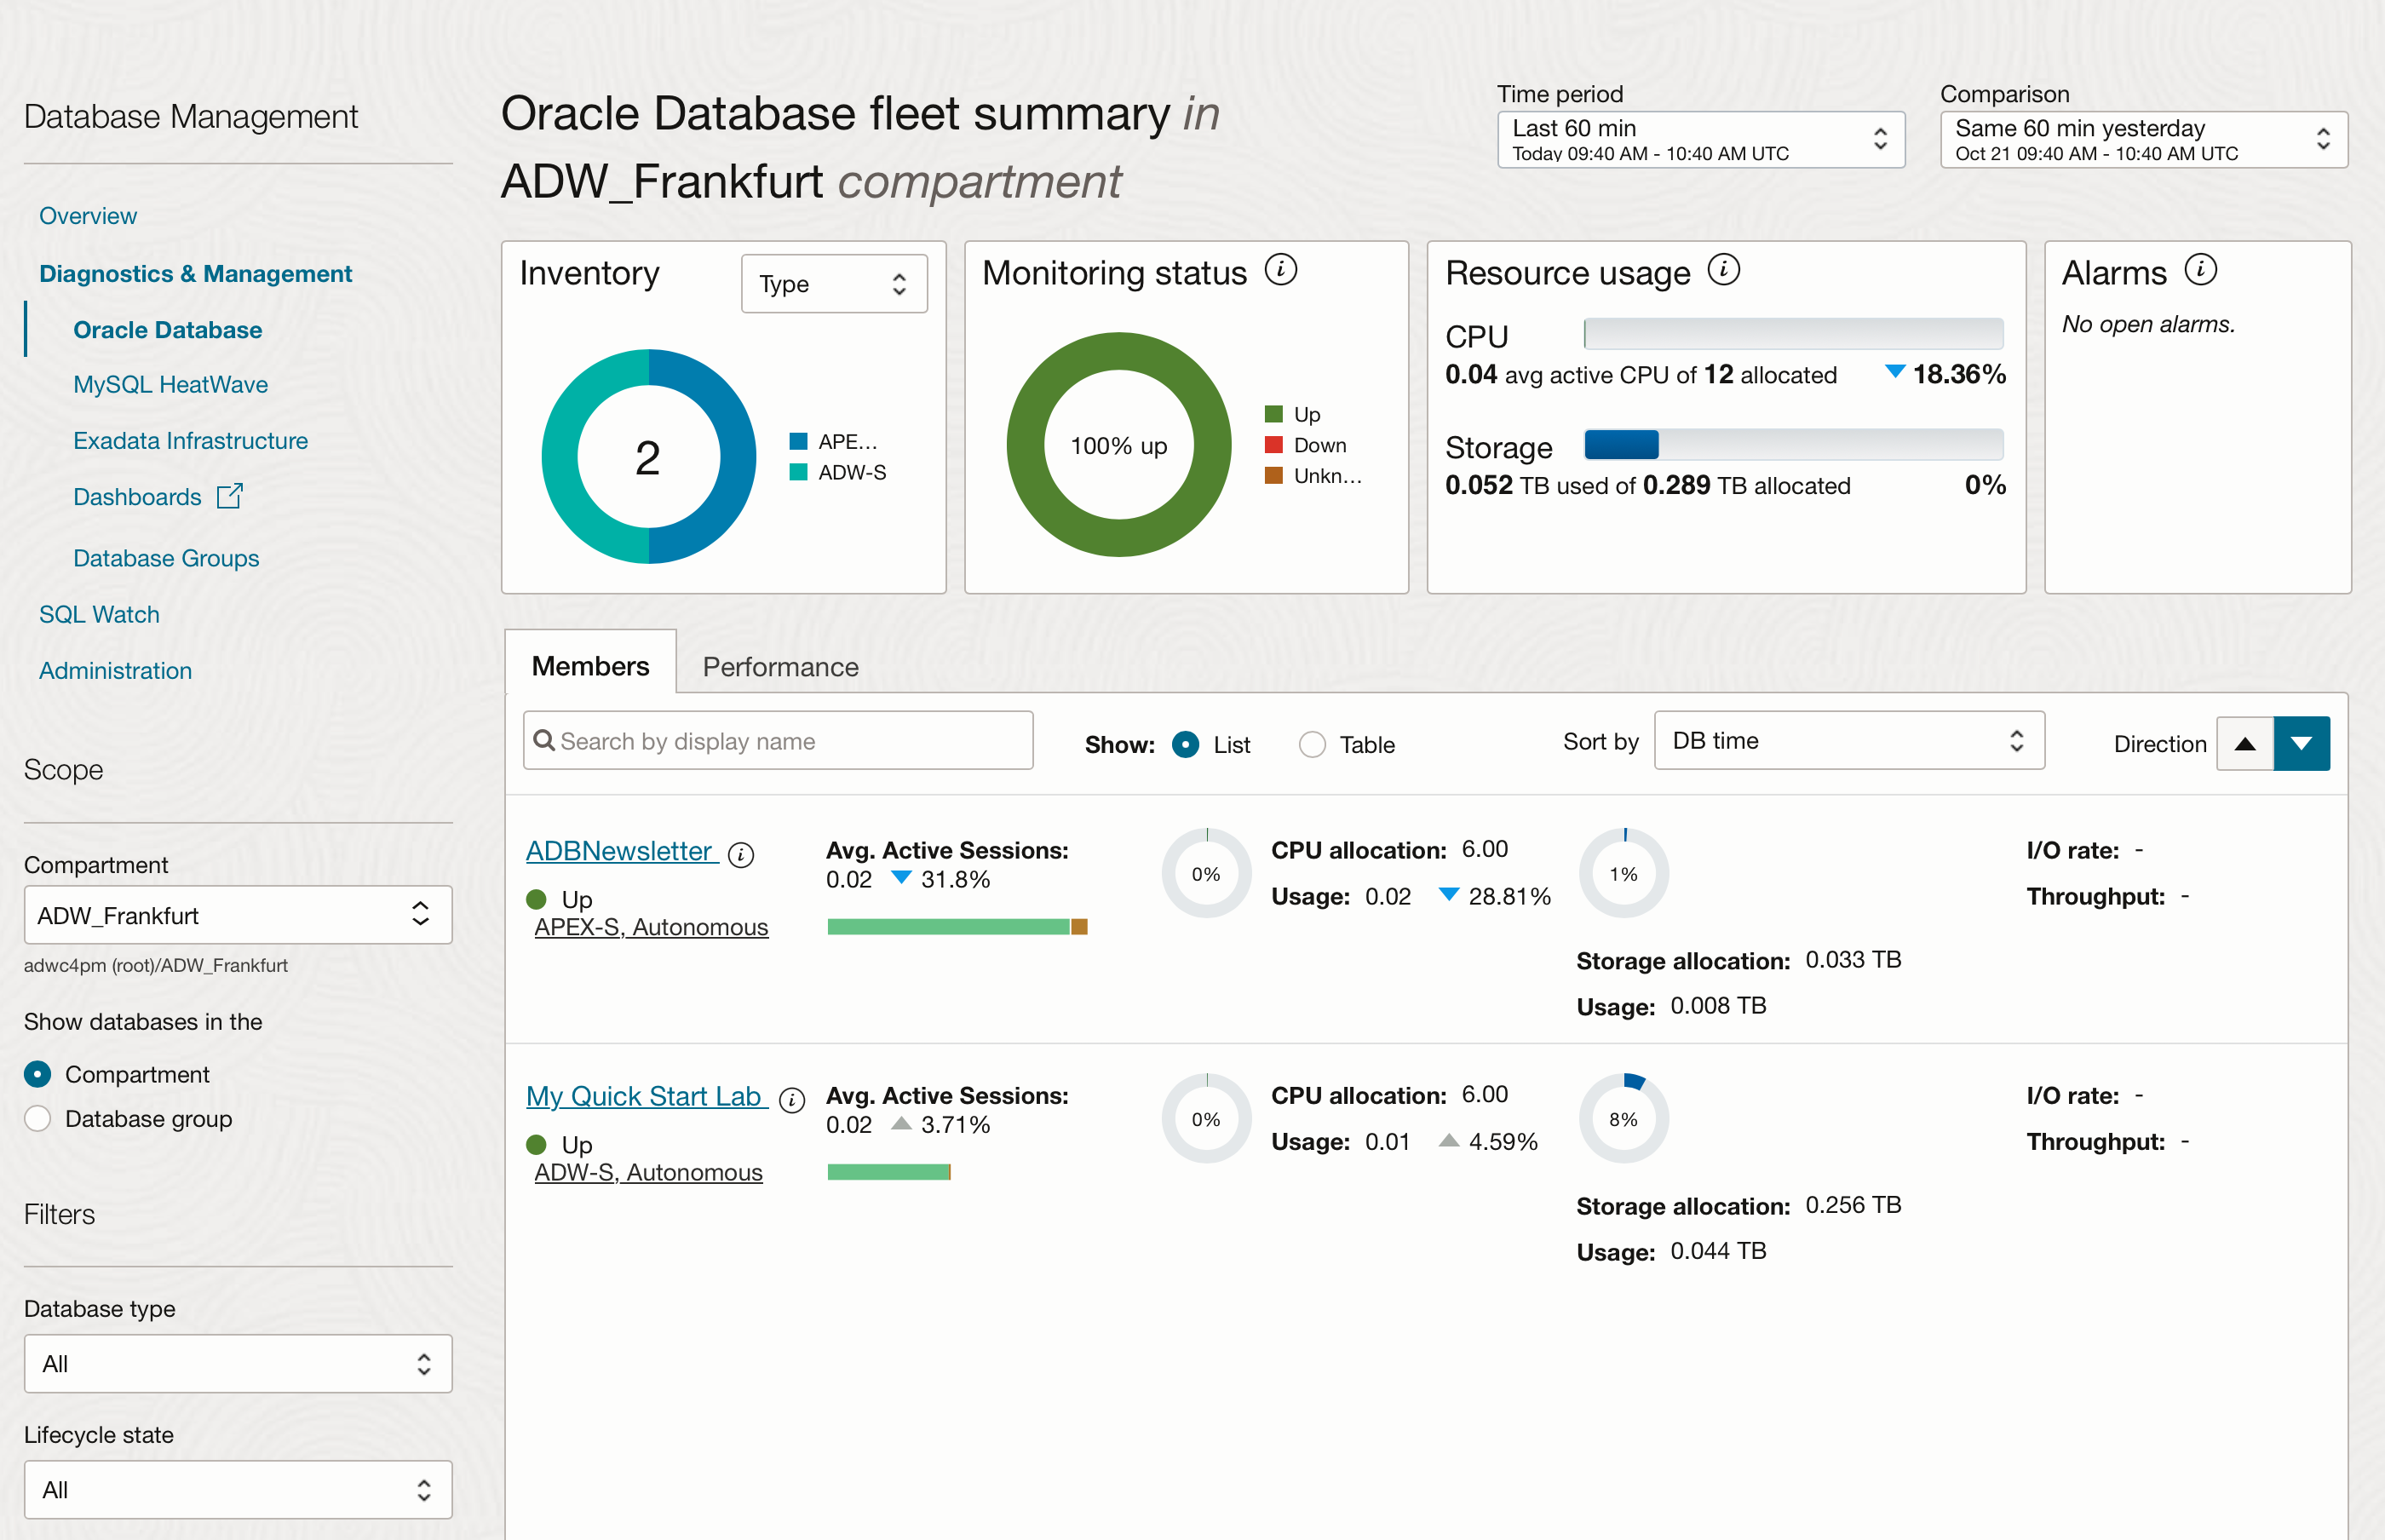This screenshot has height=1540, width=2385.
Task: Open the Time period dropdown
Action: 1700,139
